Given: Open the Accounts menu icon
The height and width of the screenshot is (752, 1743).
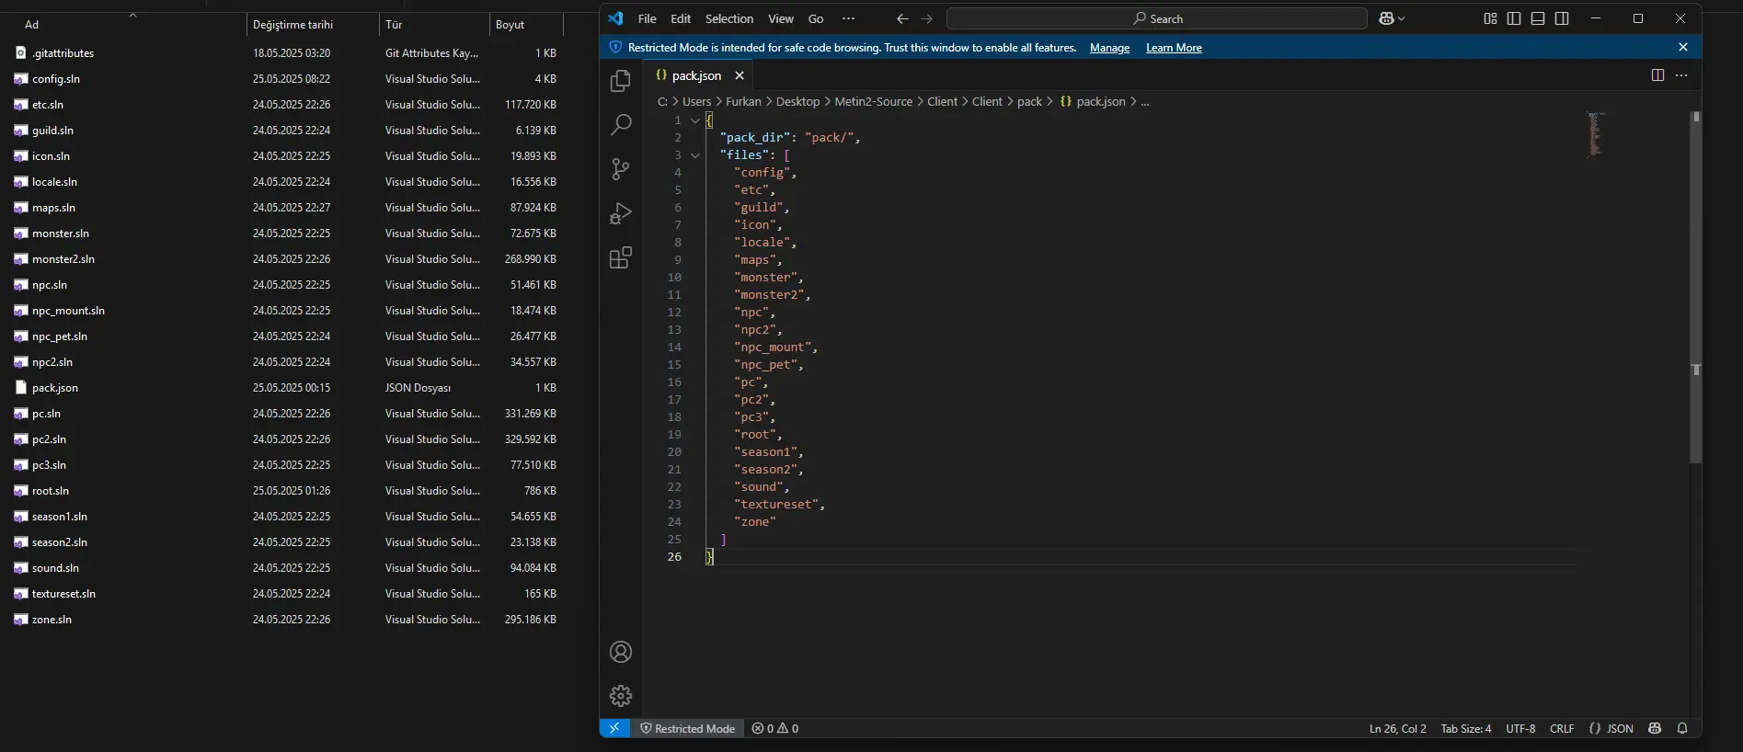Looking at the screenshot, I should 621,652.
